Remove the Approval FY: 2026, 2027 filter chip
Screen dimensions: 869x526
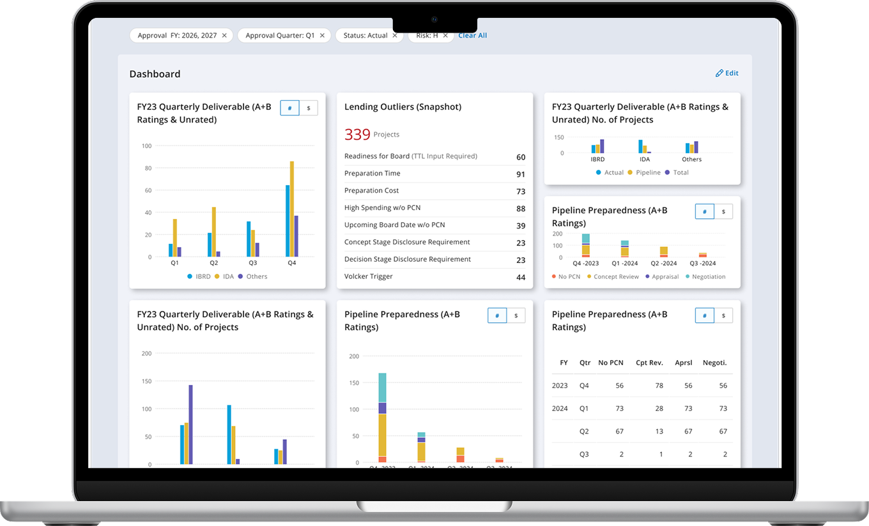tap(224, 36)
